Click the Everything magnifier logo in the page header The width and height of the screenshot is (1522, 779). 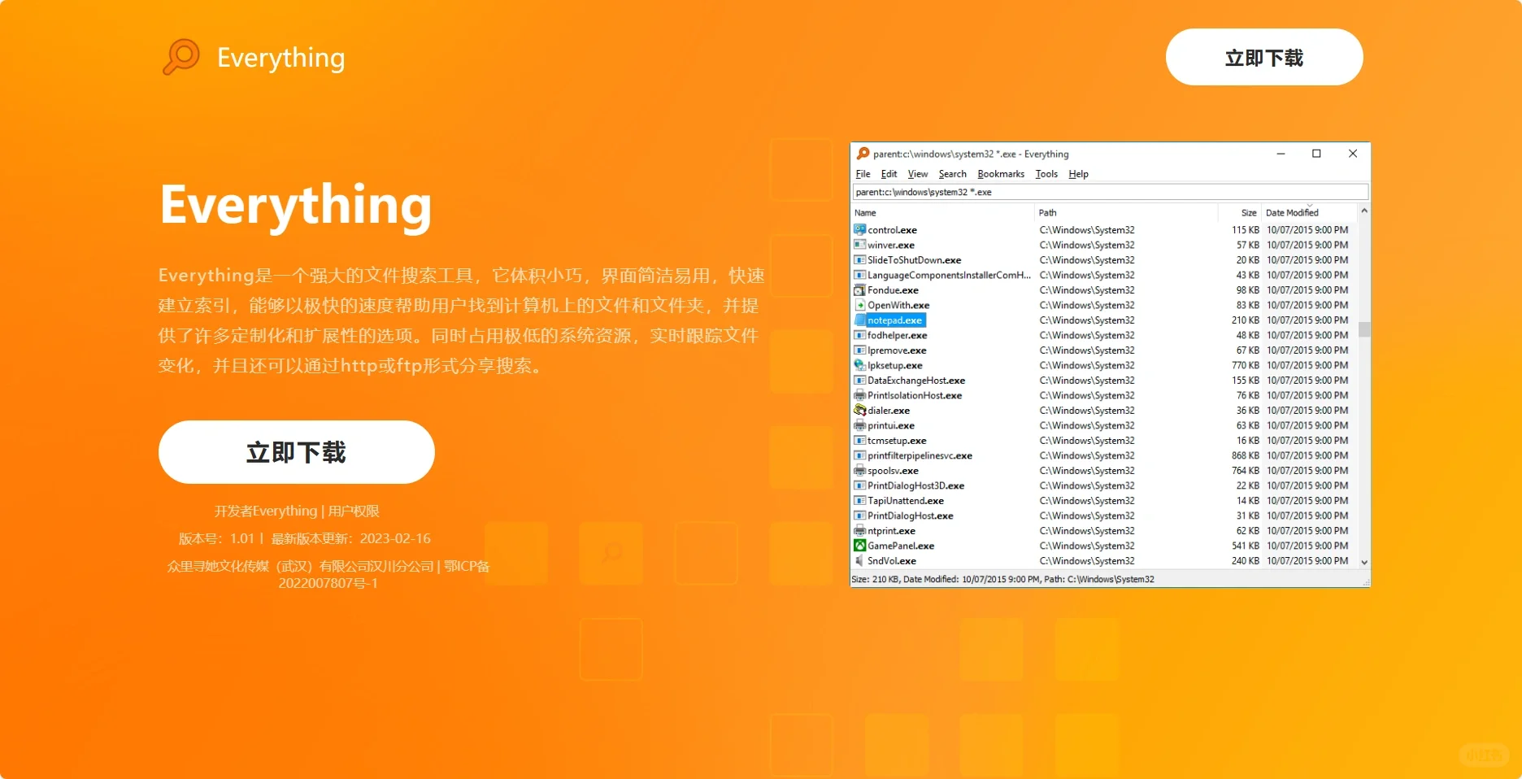click(x=181, y=57)
